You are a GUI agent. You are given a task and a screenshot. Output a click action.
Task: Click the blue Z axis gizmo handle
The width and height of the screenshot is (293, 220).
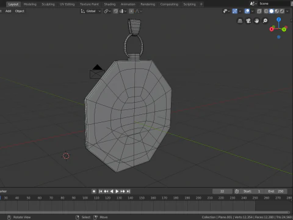pyautogui.click(x=279, y=20)
